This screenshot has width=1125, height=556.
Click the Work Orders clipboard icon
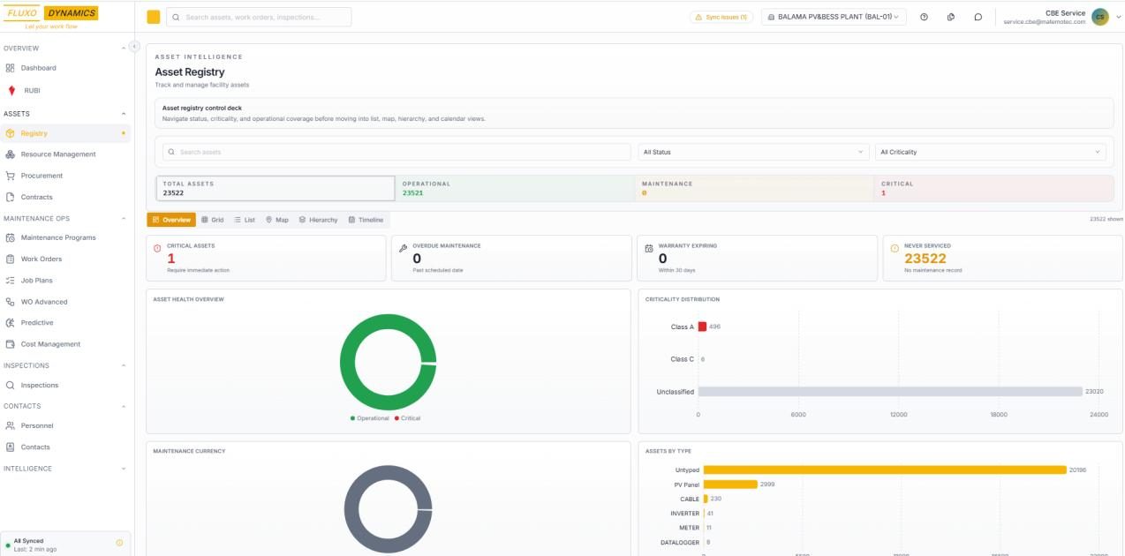pos(11,259)
